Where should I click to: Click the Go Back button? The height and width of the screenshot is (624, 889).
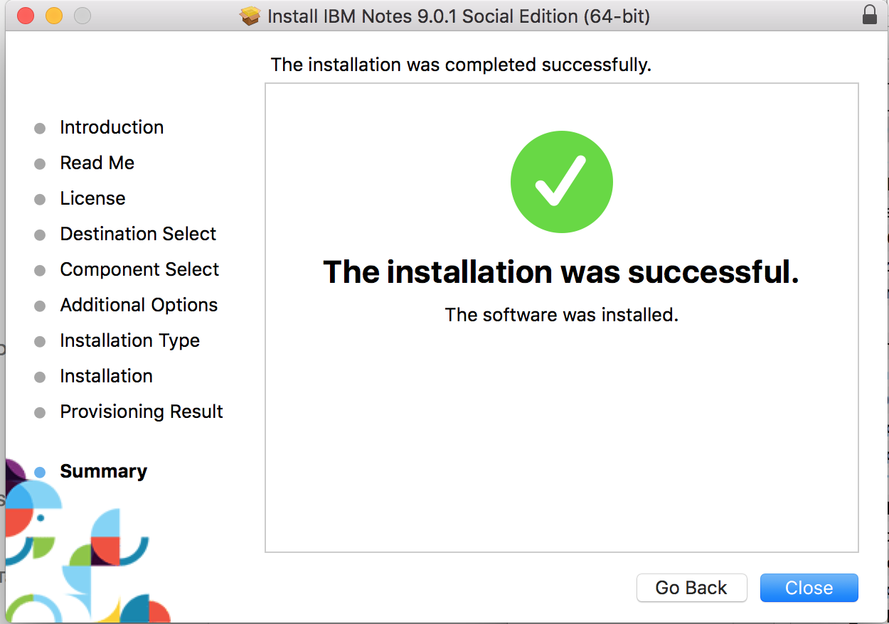(x=691, y=588)
